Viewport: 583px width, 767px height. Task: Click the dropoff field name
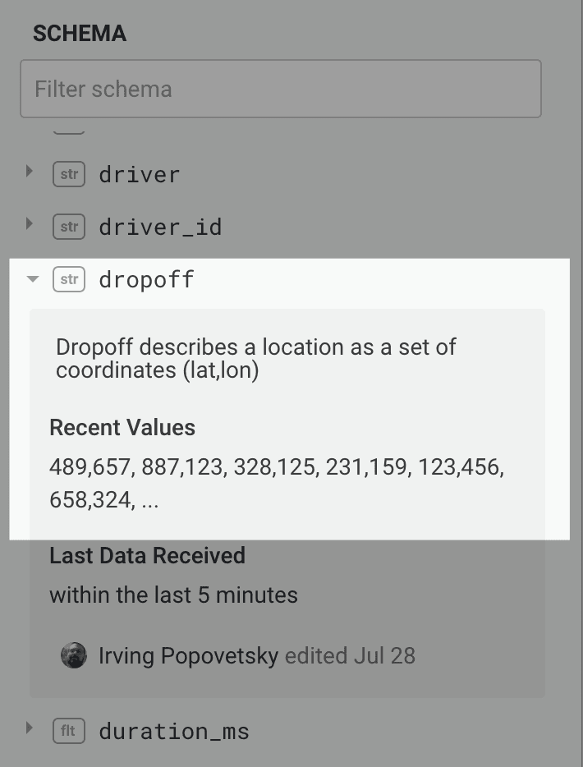pos(146,279)
